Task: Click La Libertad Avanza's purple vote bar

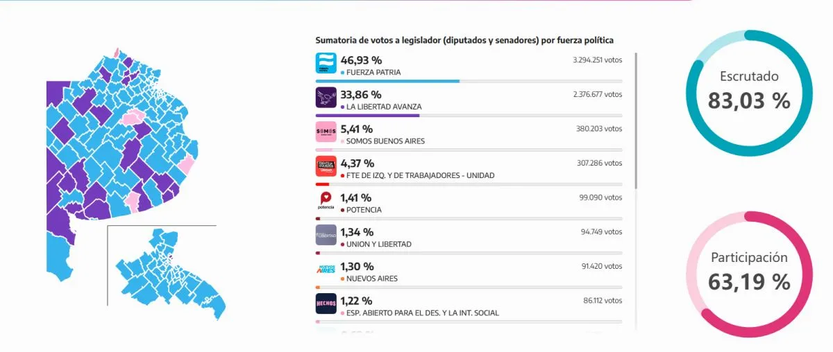Action: [x=367, y=116]
